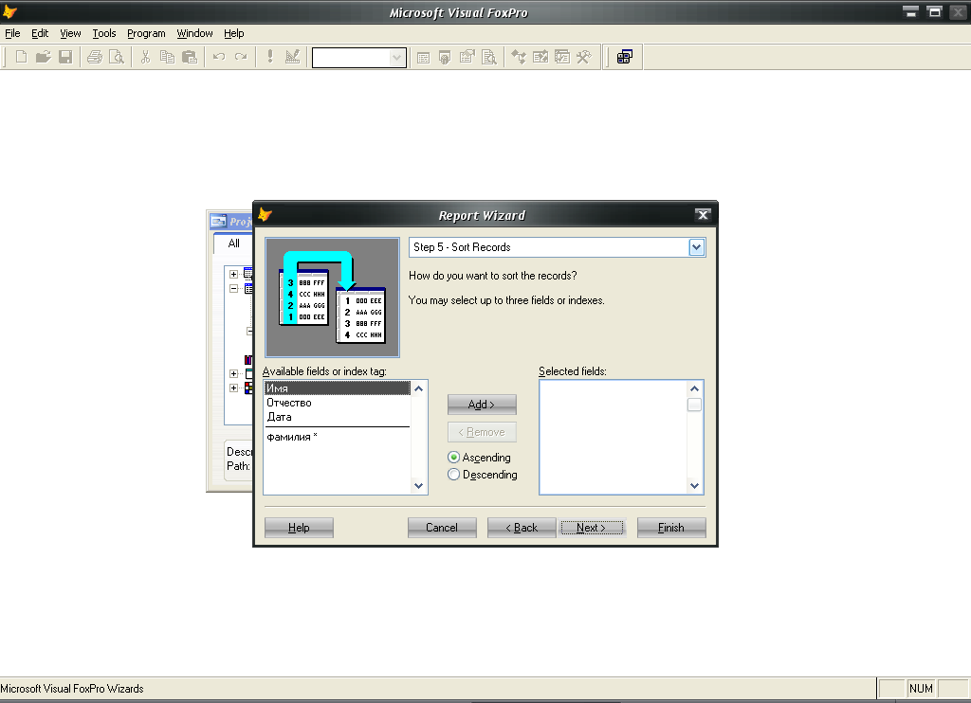971x703 pixels.
Task: Collapse the second tree node in Project Manager
Action: pos(233,288)
